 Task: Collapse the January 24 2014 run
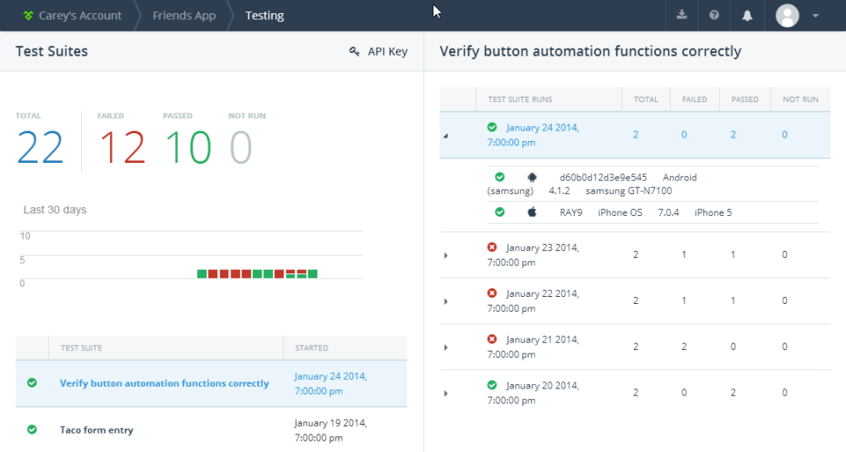click(446, 135)
